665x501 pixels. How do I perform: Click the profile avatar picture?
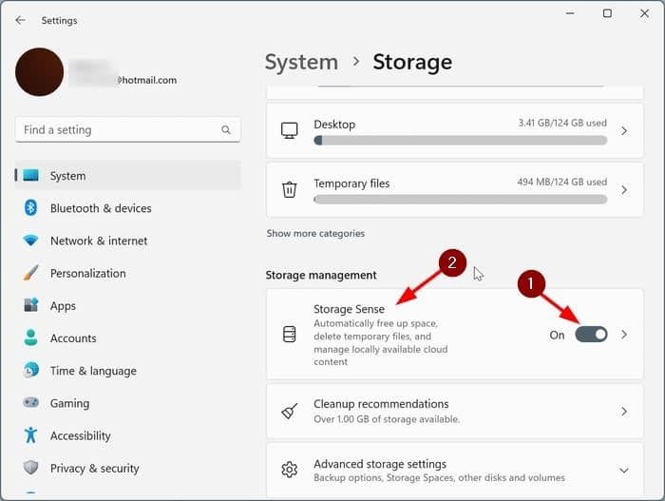pyautogui.click(x=40, y=72)
